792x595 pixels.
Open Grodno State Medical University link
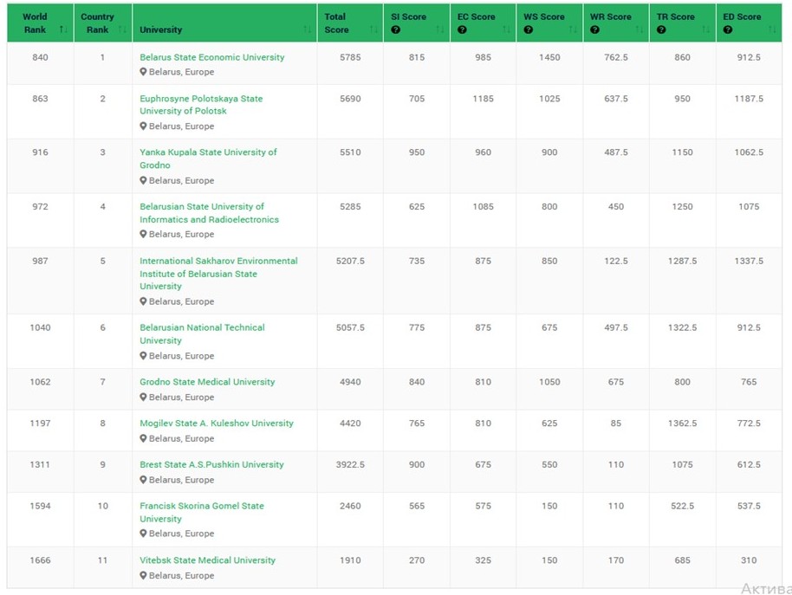(207, 382)
